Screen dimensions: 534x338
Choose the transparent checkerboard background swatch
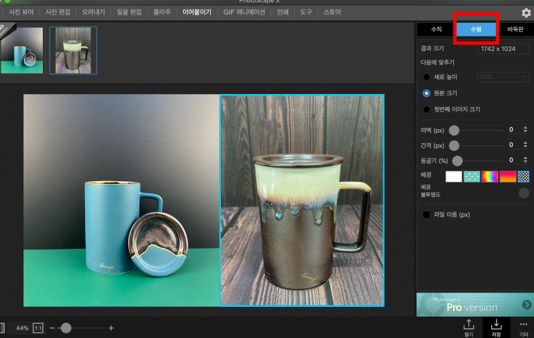(524, 176)
